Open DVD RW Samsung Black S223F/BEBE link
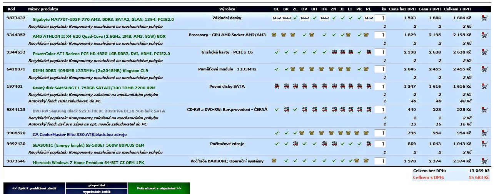 pos(98,111)
